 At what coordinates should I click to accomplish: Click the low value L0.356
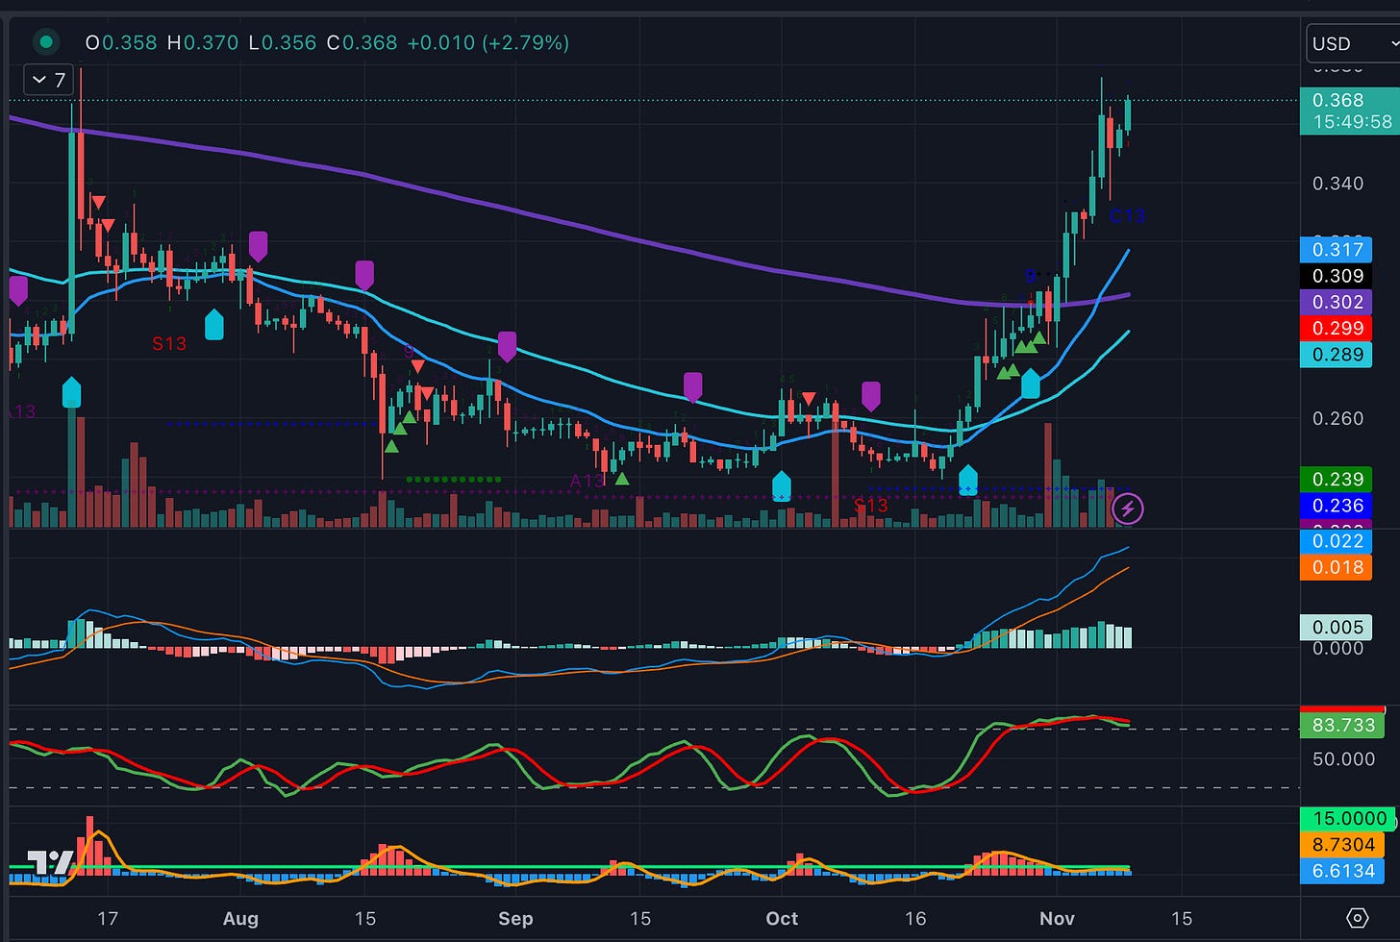(x=281, y=42)
